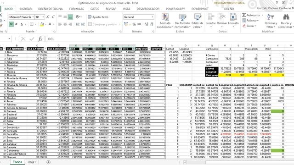Open the General number format dropdown
The image size is (294, 165).
point(152,17)
